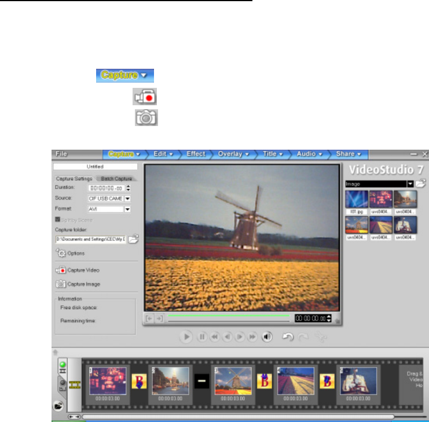Step back one frame
The width and height of the screenshot is (429, 422).
pyautogui.click(x=228, y=337)
